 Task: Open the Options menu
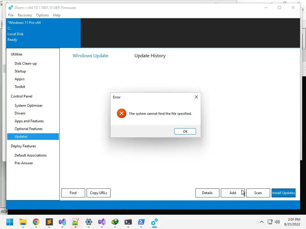click(42, 15)
